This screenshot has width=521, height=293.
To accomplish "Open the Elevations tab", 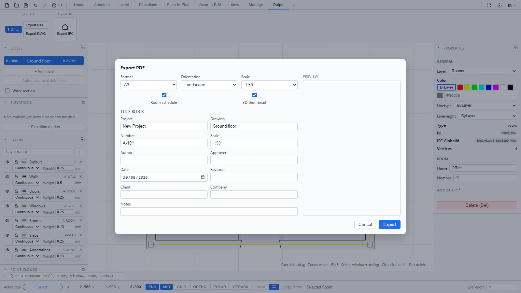I will (148, 5).
